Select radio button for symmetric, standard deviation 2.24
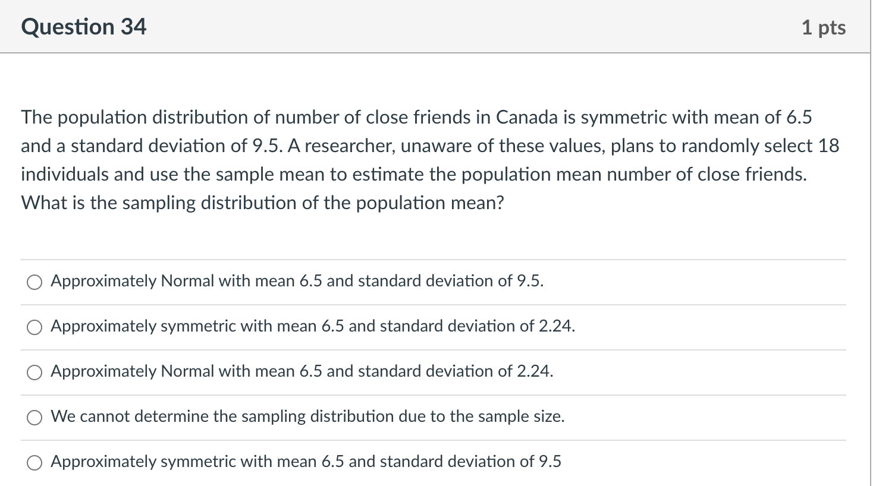 tap(34, 327)
